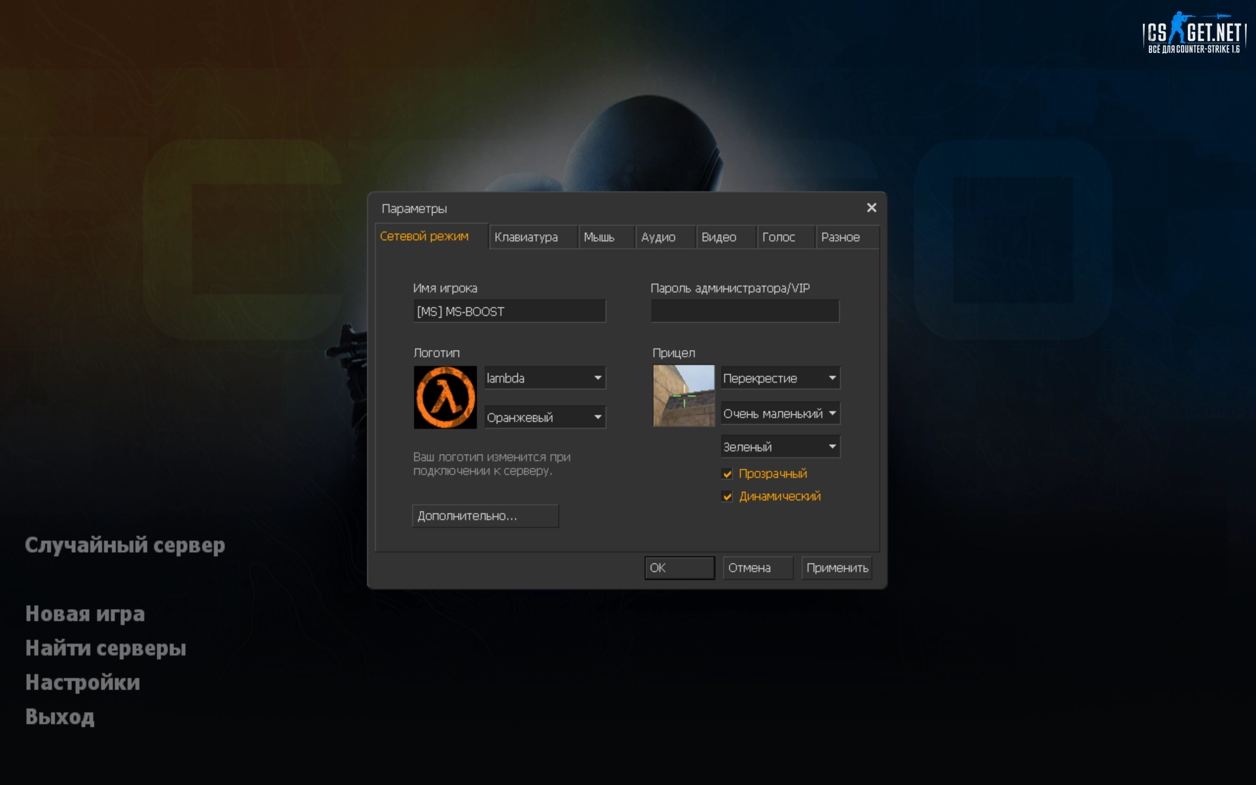The image size is (1256, 785).
Task: Toggle the Динамический checkbox
Action: pos(727,497)
